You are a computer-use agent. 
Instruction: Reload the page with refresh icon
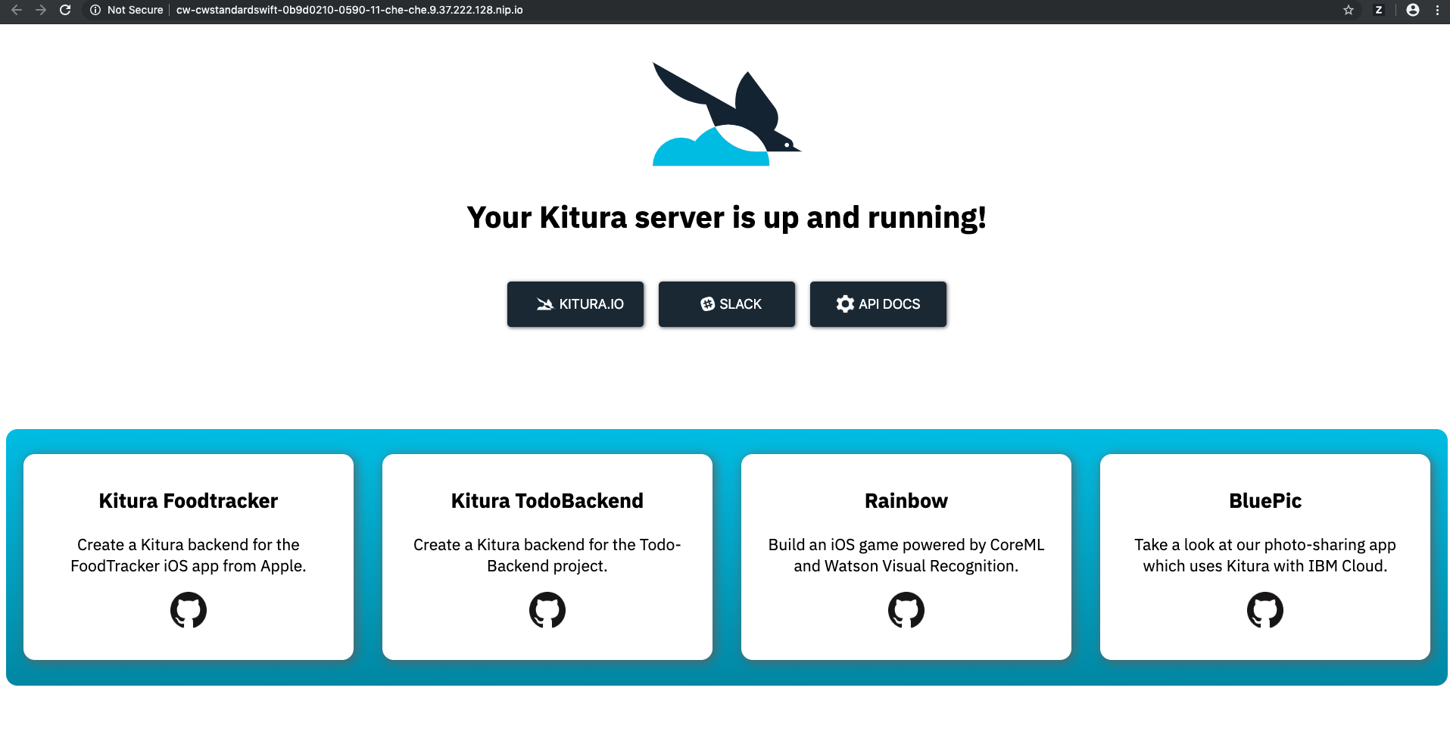coord(65,10)
